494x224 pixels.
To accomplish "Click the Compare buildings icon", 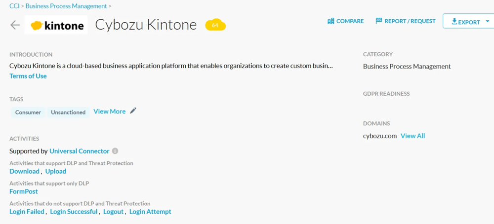I will pyautogui.click(x=330, y=21).
